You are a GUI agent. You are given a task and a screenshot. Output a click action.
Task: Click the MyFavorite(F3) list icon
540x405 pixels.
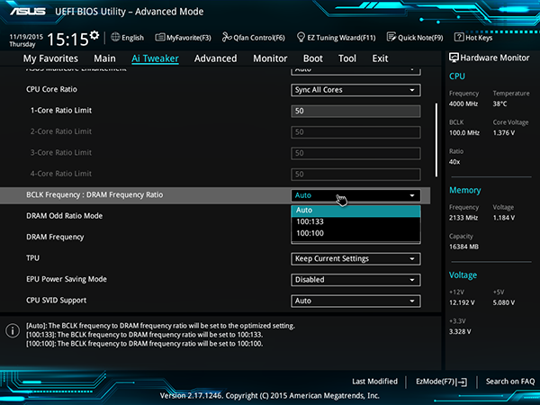(x=160, y=37)
